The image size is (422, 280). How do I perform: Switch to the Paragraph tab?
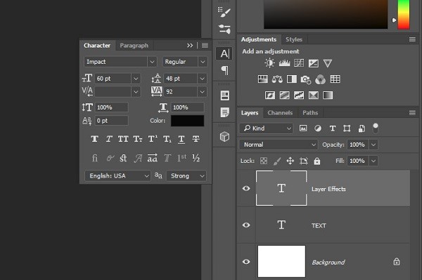pyautogui.click(x=134, y=46)
